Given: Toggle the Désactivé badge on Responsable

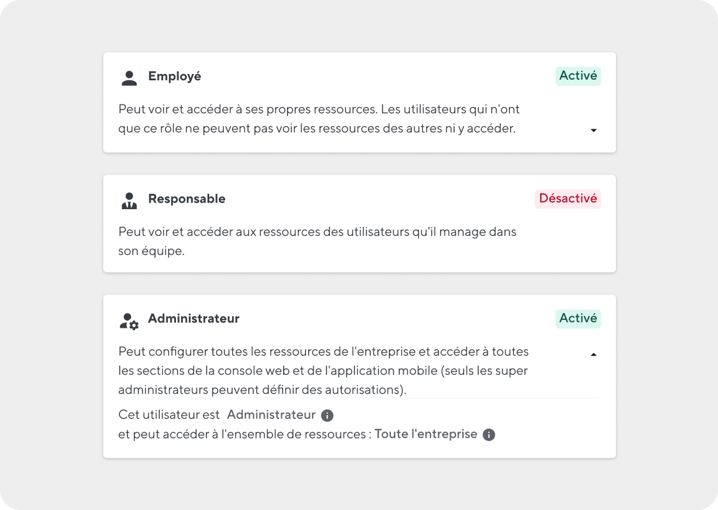Looking at the screenshot, I should (568, 199).
